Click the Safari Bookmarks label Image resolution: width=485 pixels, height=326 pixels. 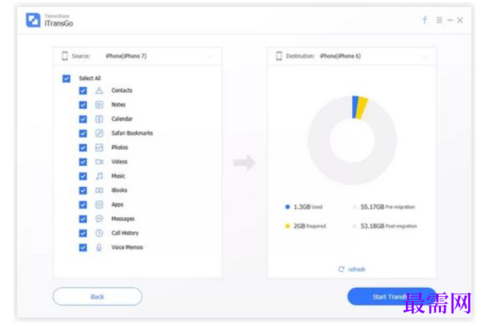pos(132,133)
